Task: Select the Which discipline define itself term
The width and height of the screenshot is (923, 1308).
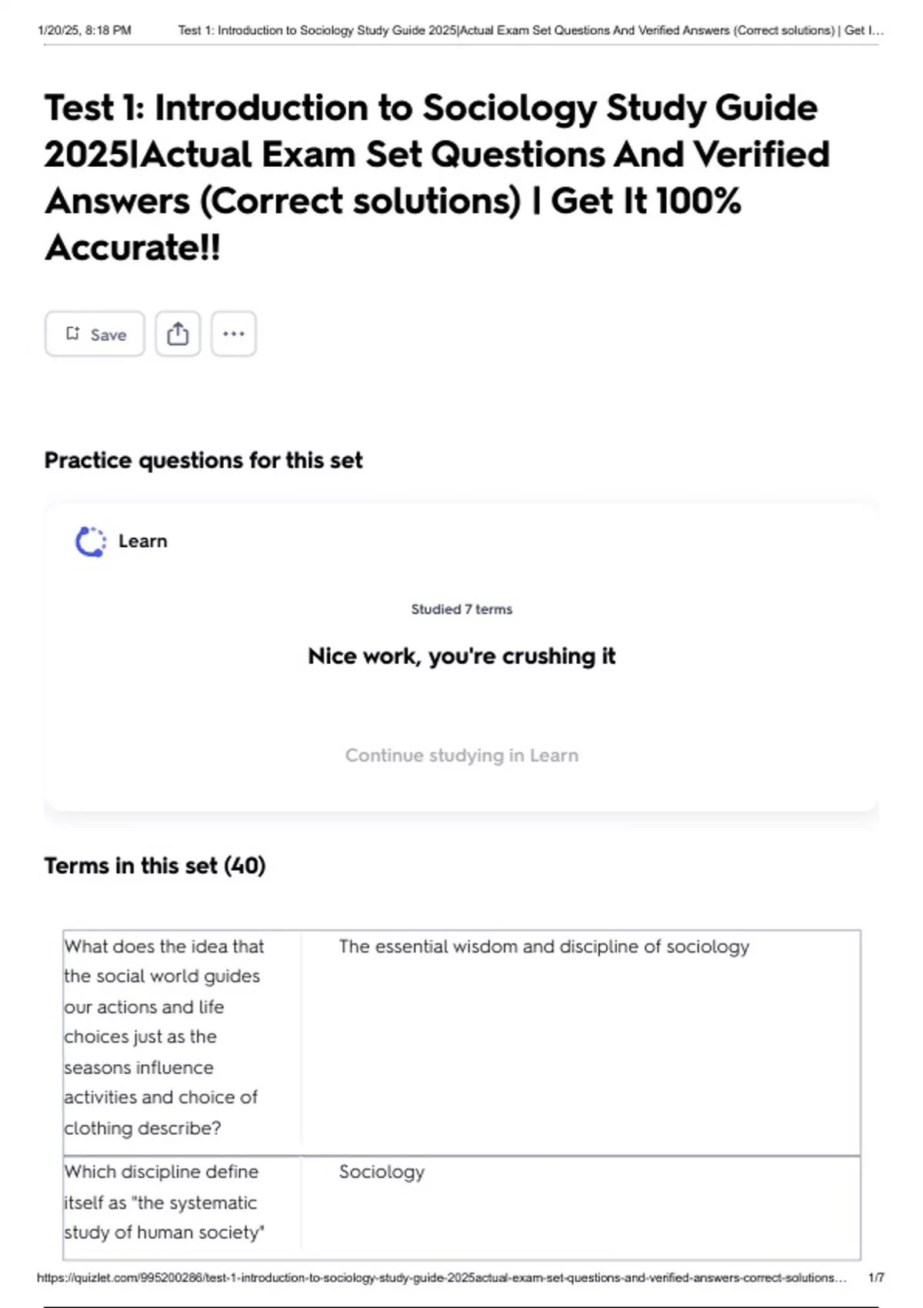Action: click(163, 1202)
